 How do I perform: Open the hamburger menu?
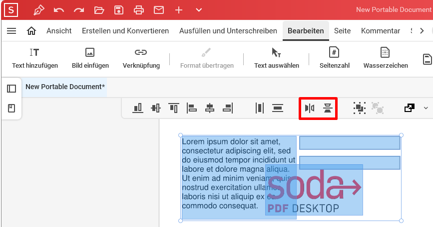(11, 31)
